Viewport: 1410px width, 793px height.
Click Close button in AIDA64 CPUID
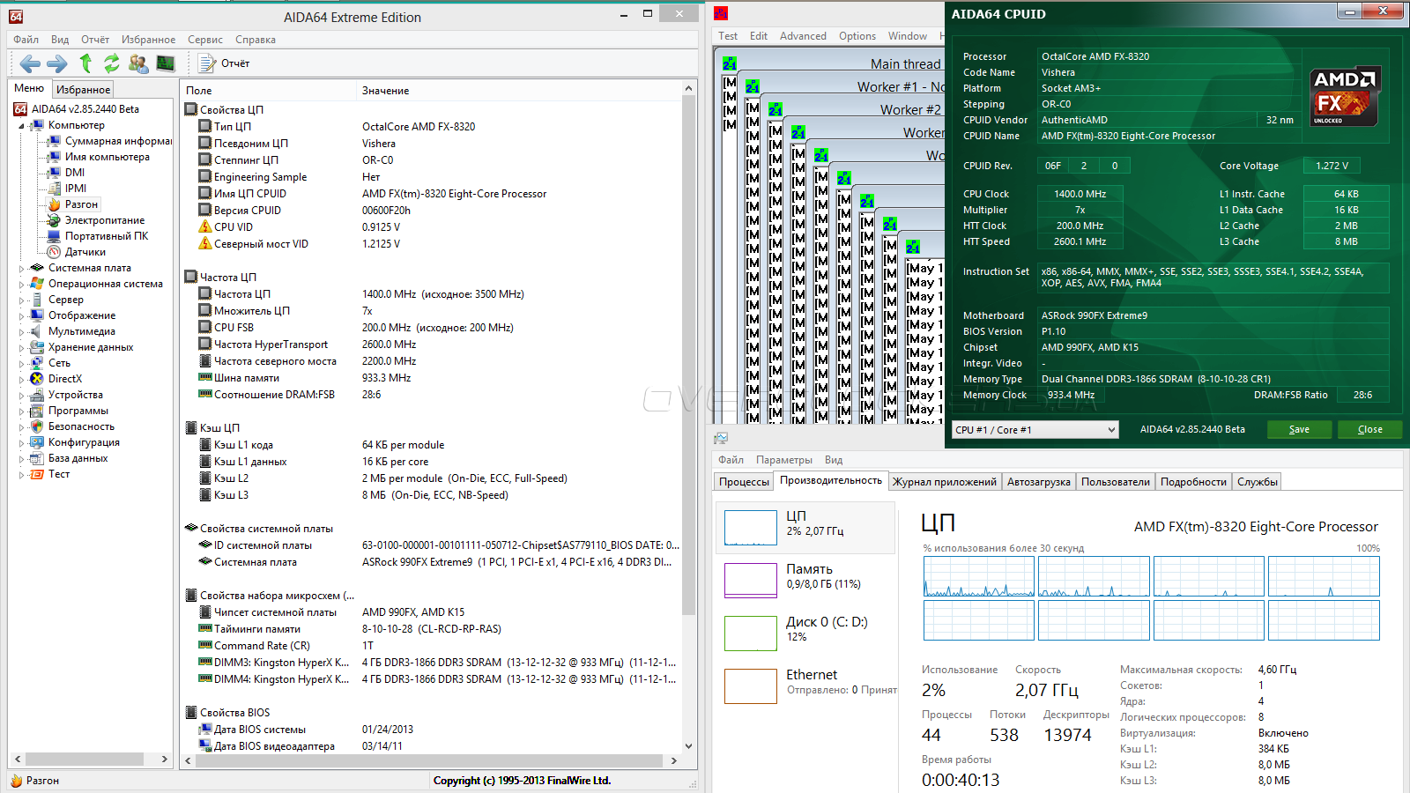1369,430
